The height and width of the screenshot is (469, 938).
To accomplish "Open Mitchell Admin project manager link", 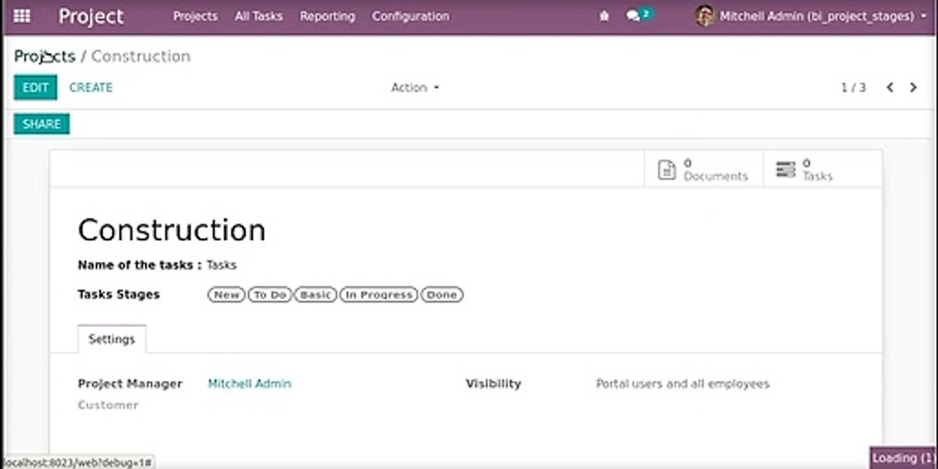I will (x=249, y=384).
